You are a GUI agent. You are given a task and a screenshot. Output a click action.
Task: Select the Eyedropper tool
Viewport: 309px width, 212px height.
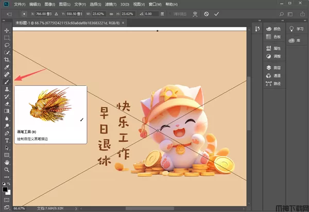click(x=7, y=67)
